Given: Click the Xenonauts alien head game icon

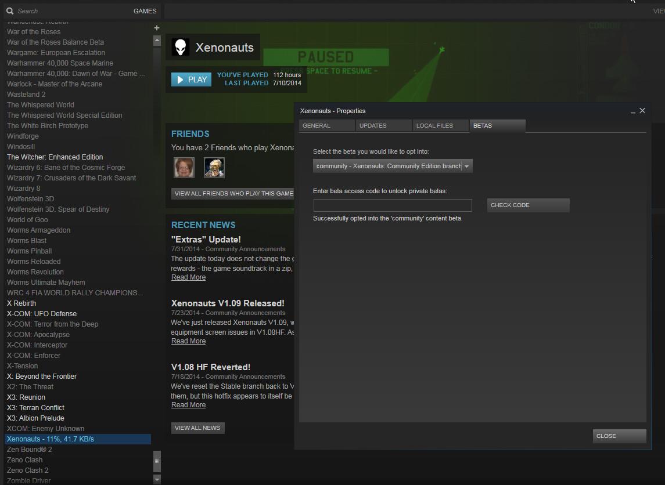Looking at the screenshot, I should tap(180, 47).
